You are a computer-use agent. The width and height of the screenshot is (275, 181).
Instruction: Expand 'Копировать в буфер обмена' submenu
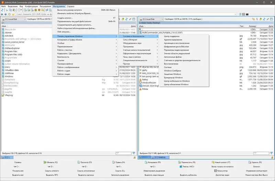(x=85, y=40)
